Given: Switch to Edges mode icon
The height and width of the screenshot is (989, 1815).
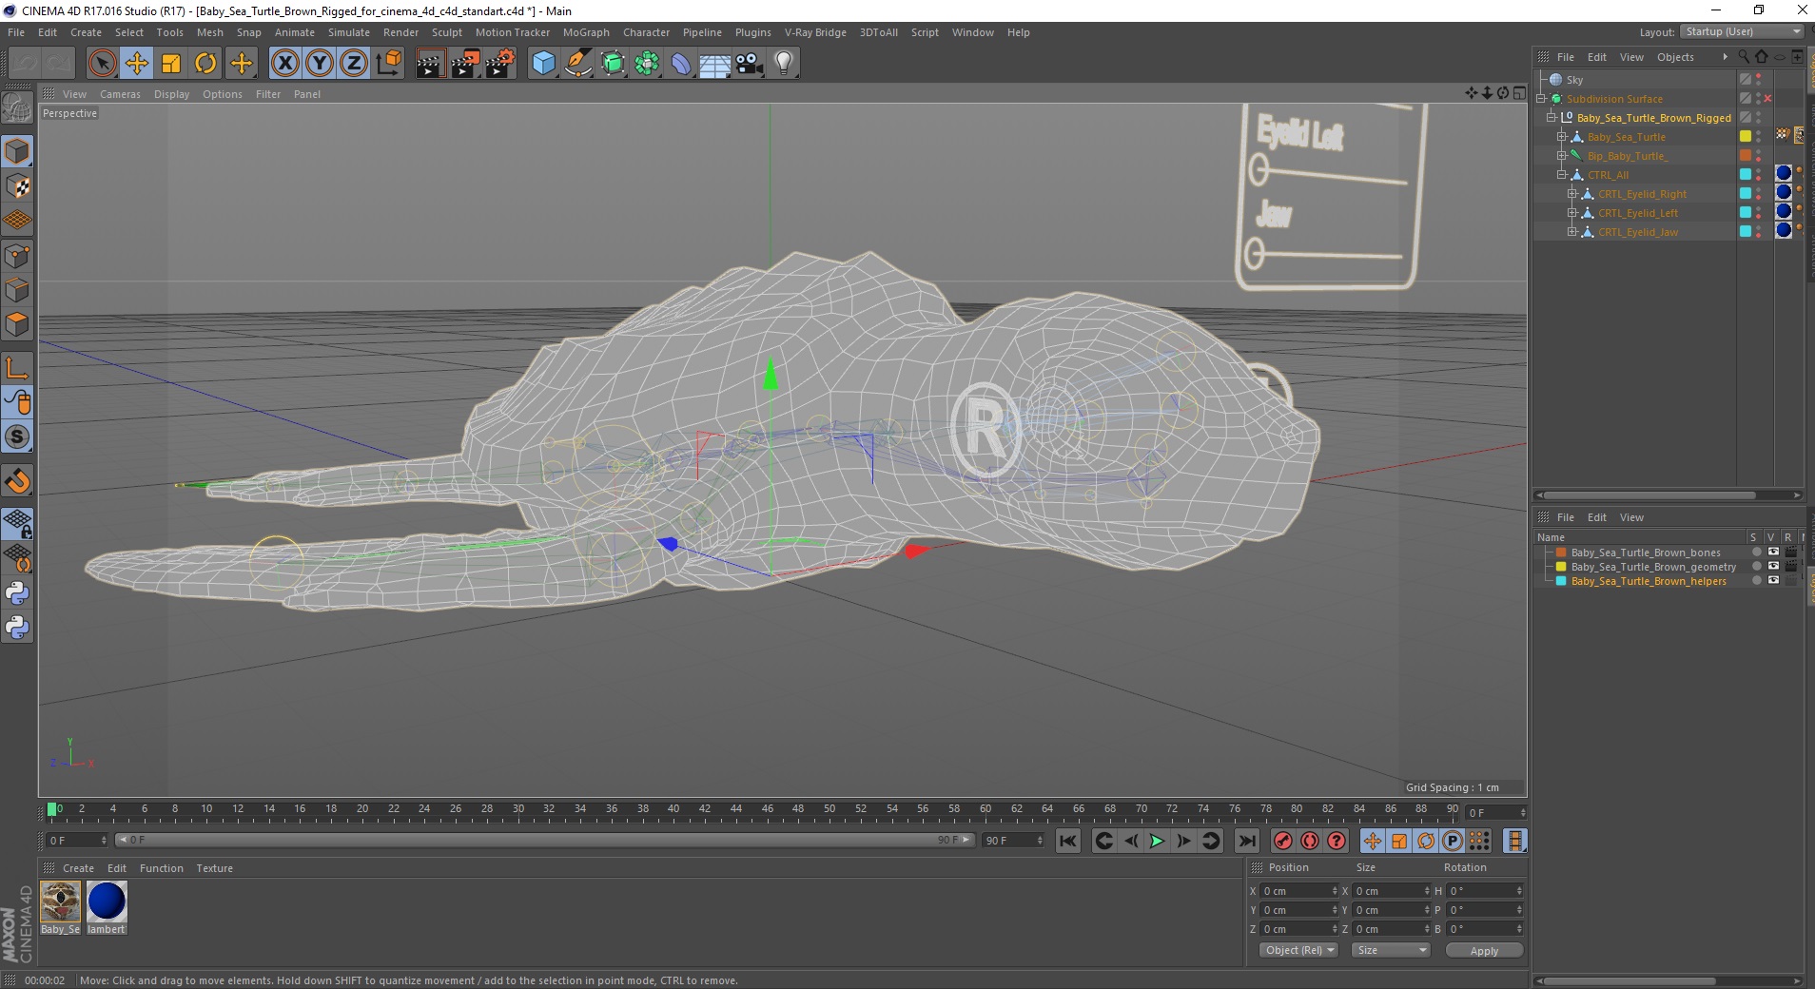Looking at the screenshot, I should [17, 290].
